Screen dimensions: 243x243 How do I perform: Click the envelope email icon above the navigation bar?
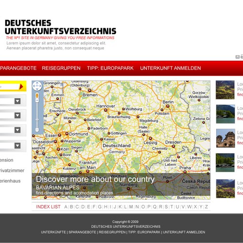click(x=237, y=57)
